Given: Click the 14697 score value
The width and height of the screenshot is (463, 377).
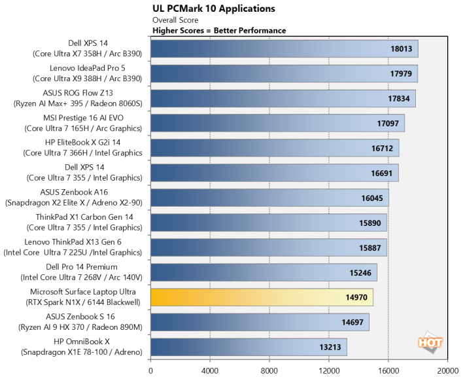Looking at the screenshot, I should pyautogui.click(x=352, y=322).
